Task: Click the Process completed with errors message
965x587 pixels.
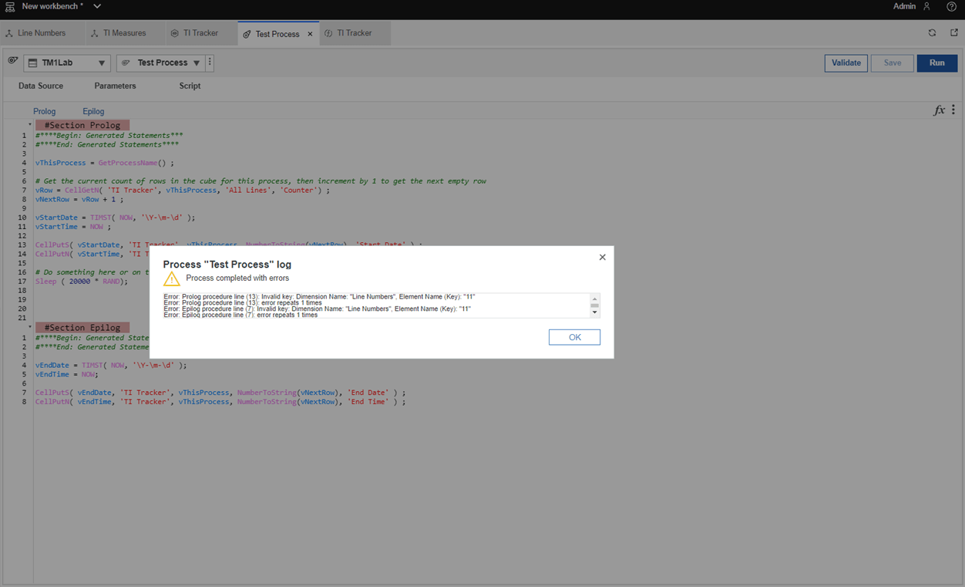Action: click(x=237, y=278)
